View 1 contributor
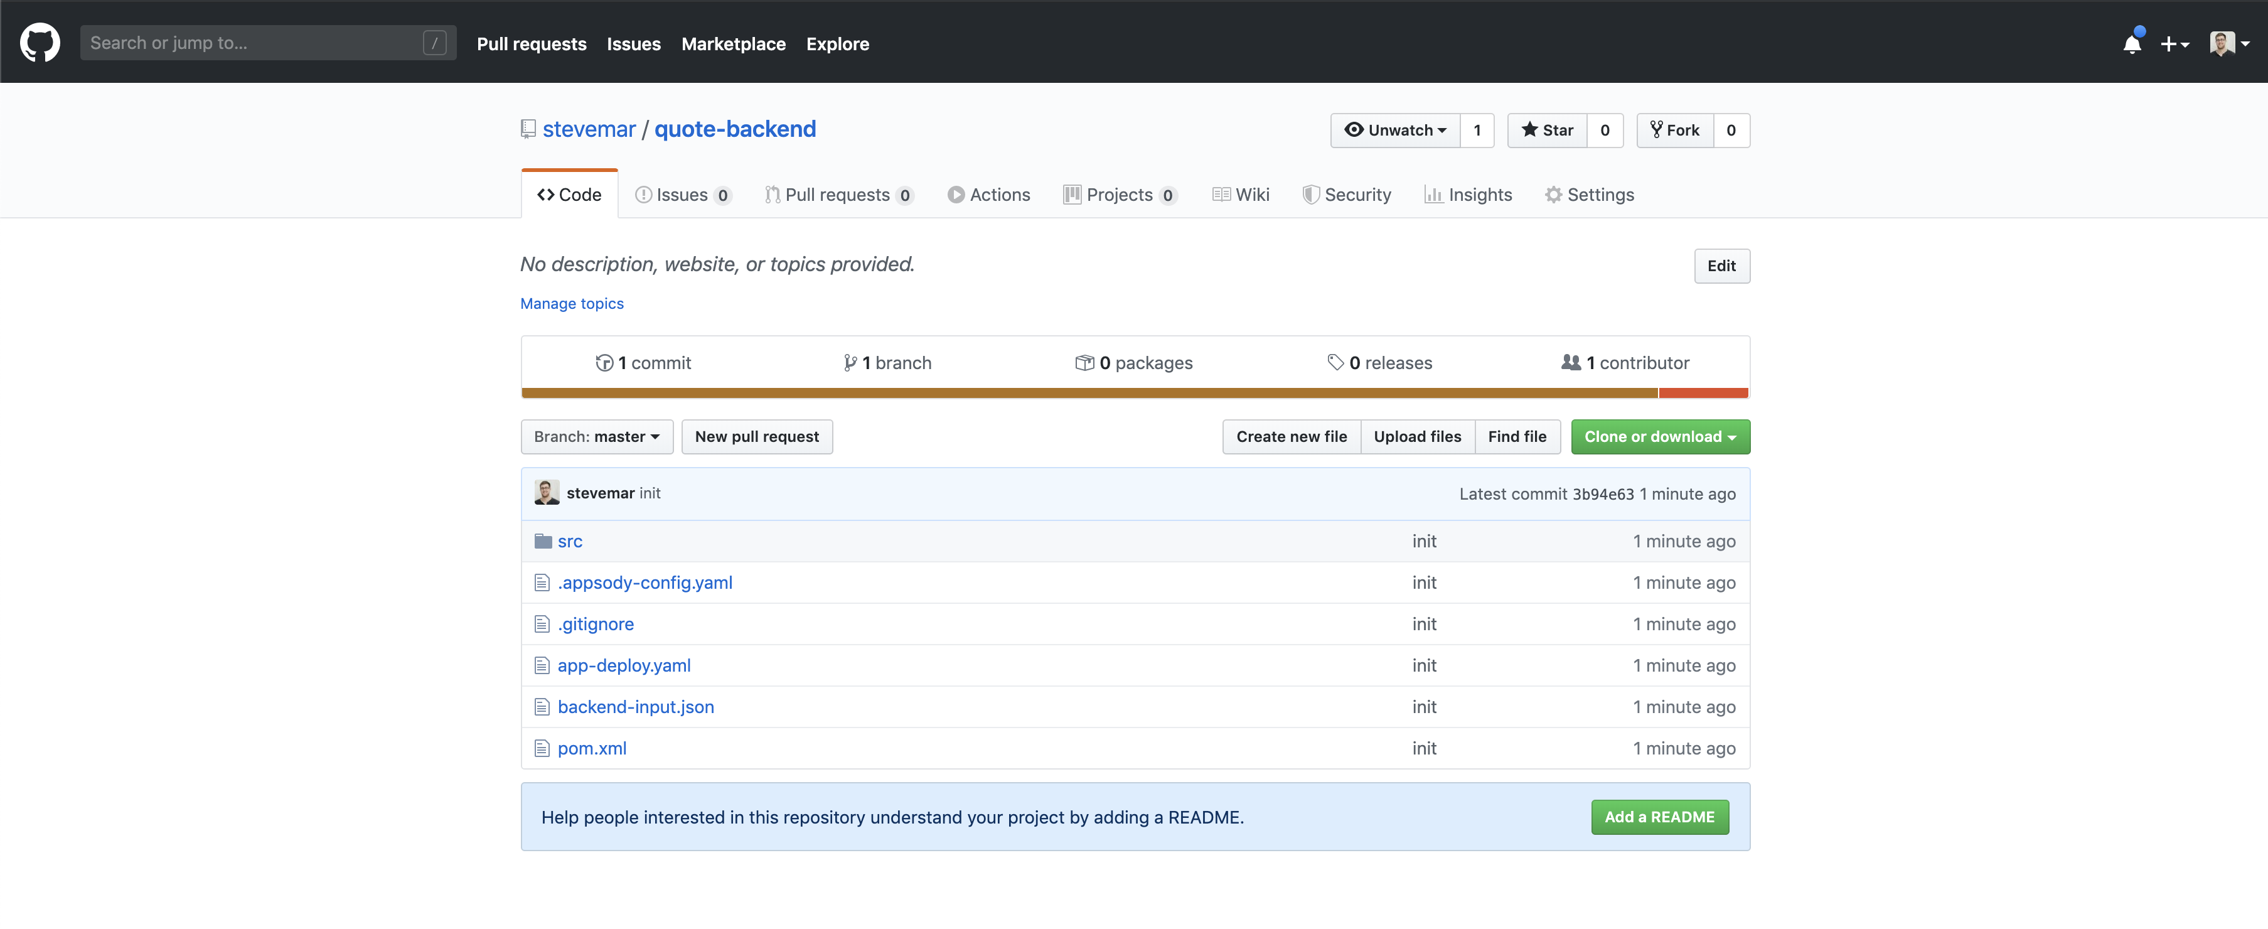The width and height of the screenshot is (2268, 929). [1624, 362]
